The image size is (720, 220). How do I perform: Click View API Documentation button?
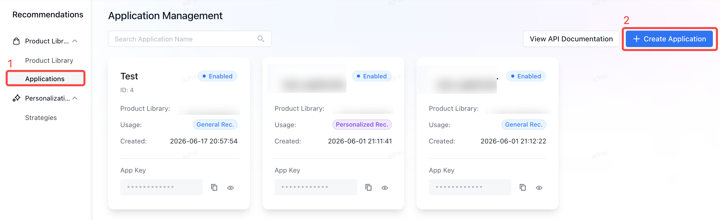point(571,39)
